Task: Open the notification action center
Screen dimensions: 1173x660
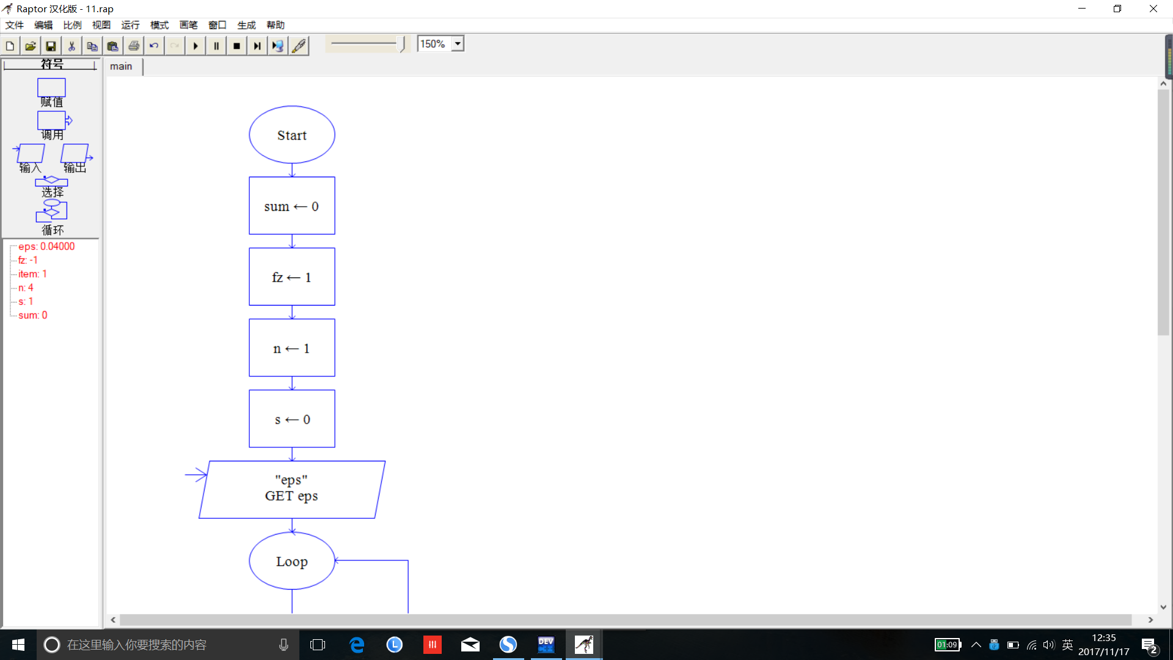Action: (x=1149, y=645)
